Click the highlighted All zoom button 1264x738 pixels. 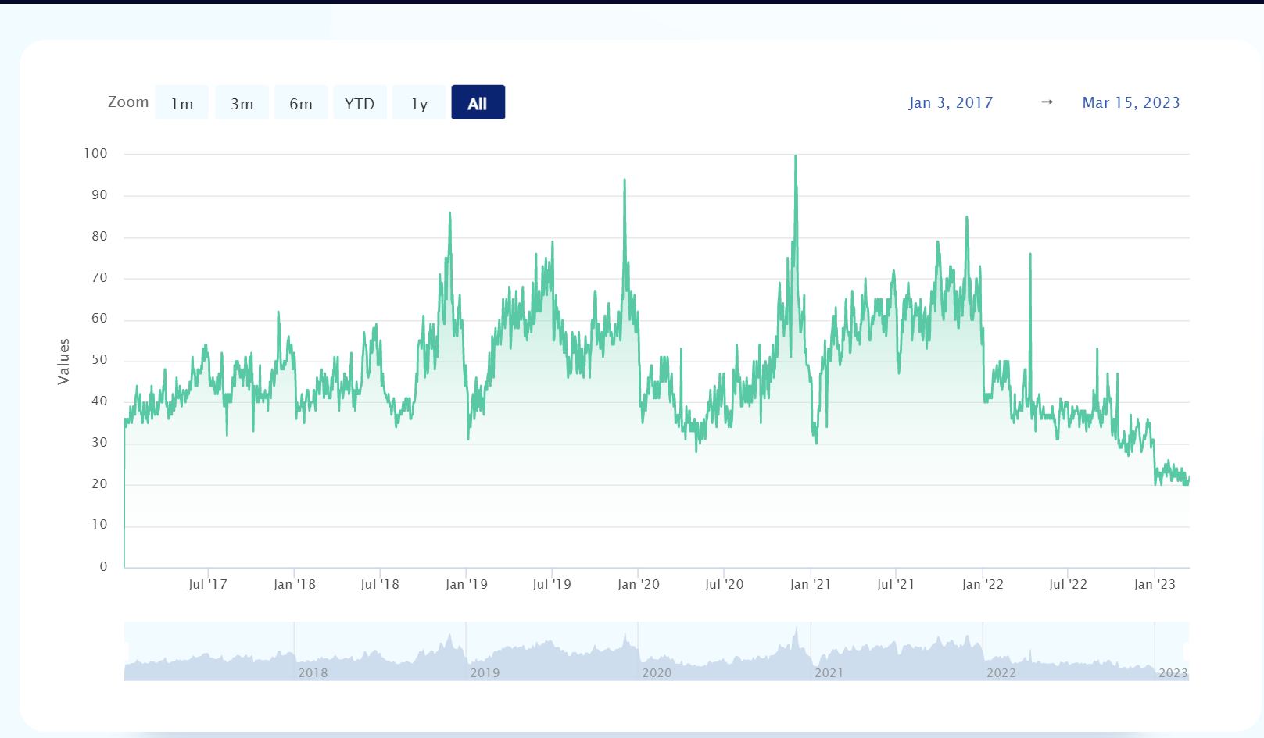click(x=478, y=103)
